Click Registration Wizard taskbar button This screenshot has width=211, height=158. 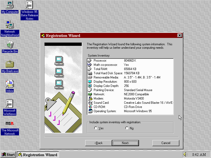[x=38, y=155]
